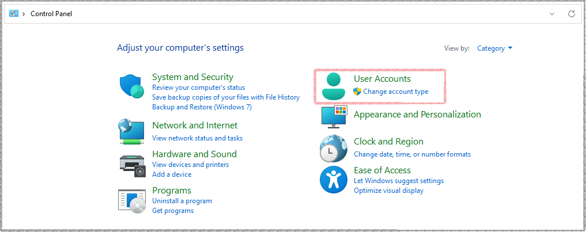Click the Clock and Region globe icon
This screenshot has width=586, height=232.
(334, 149)
